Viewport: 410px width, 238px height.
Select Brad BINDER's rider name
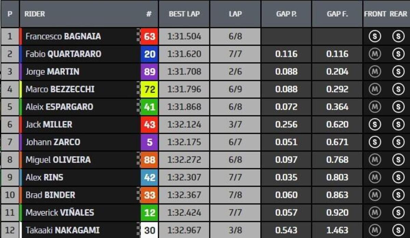coord(51,195)
